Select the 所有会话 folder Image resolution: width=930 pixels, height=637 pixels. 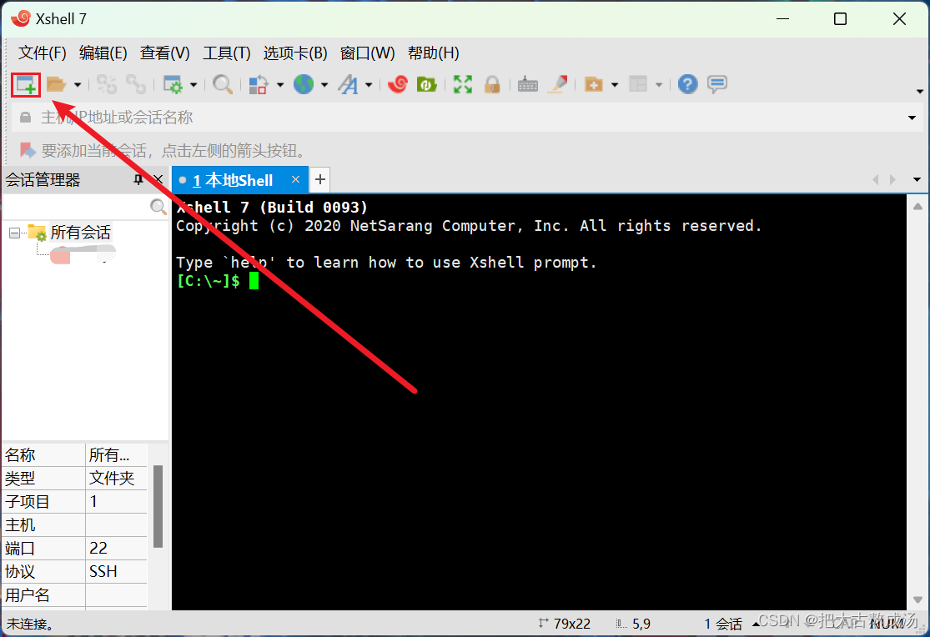[x=80, y=233]
